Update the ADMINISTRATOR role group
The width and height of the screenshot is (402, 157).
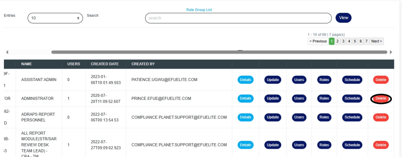click(273, 98)
